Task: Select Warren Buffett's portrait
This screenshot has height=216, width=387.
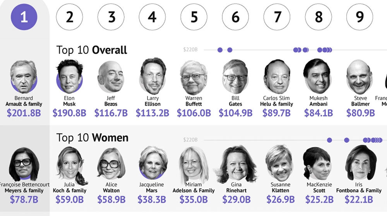Action: click(194, 77)
